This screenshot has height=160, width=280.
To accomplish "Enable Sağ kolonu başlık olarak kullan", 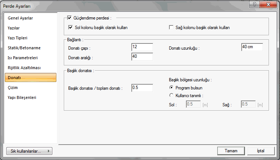I will pos(171,28).
